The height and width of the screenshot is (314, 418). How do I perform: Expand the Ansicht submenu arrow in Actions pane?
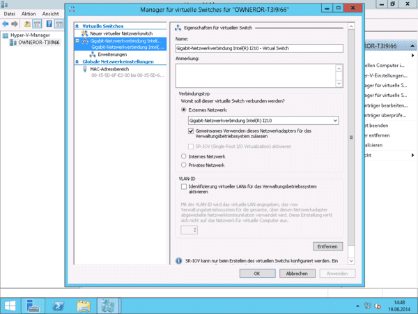click(412, 156)
